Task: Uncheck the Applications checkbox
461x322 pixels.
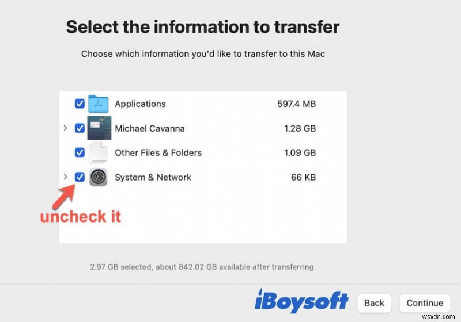Action: 80,104
